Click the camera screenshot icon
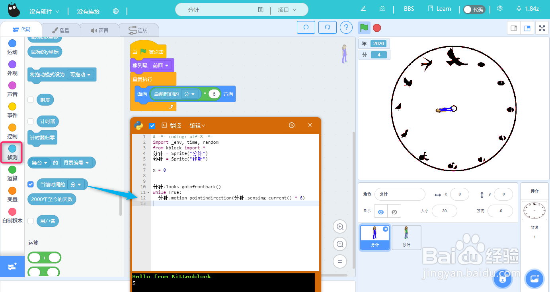The height and width of the screenshot is (292, 550). point(382,9)
